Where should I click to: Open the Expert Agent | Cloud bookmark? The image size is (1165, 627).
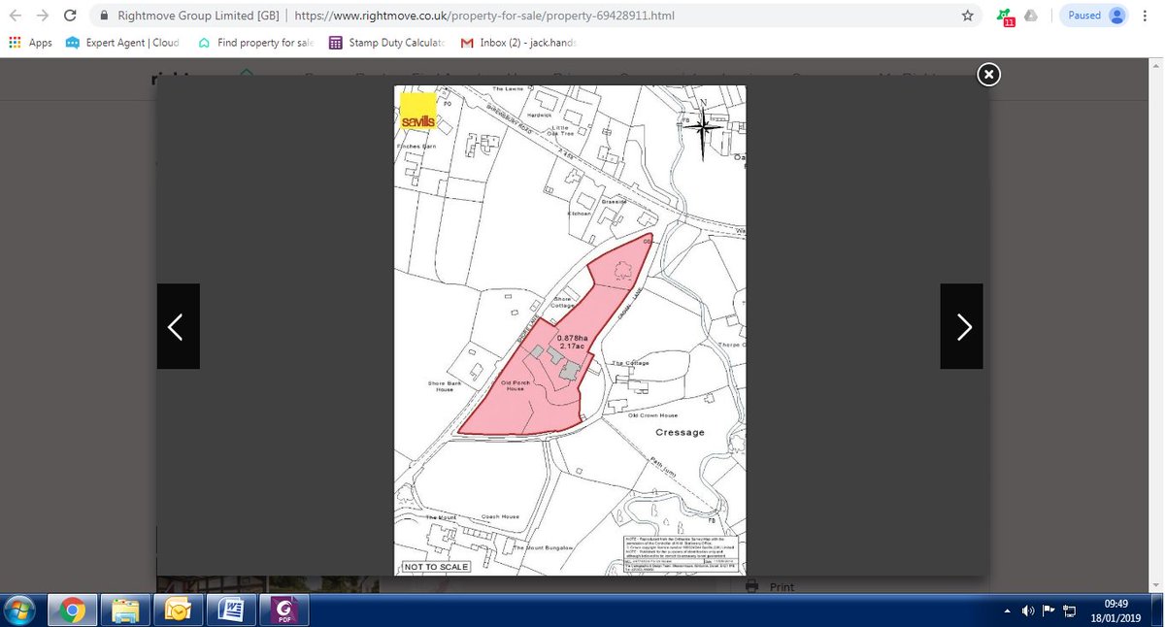[122, 43]
